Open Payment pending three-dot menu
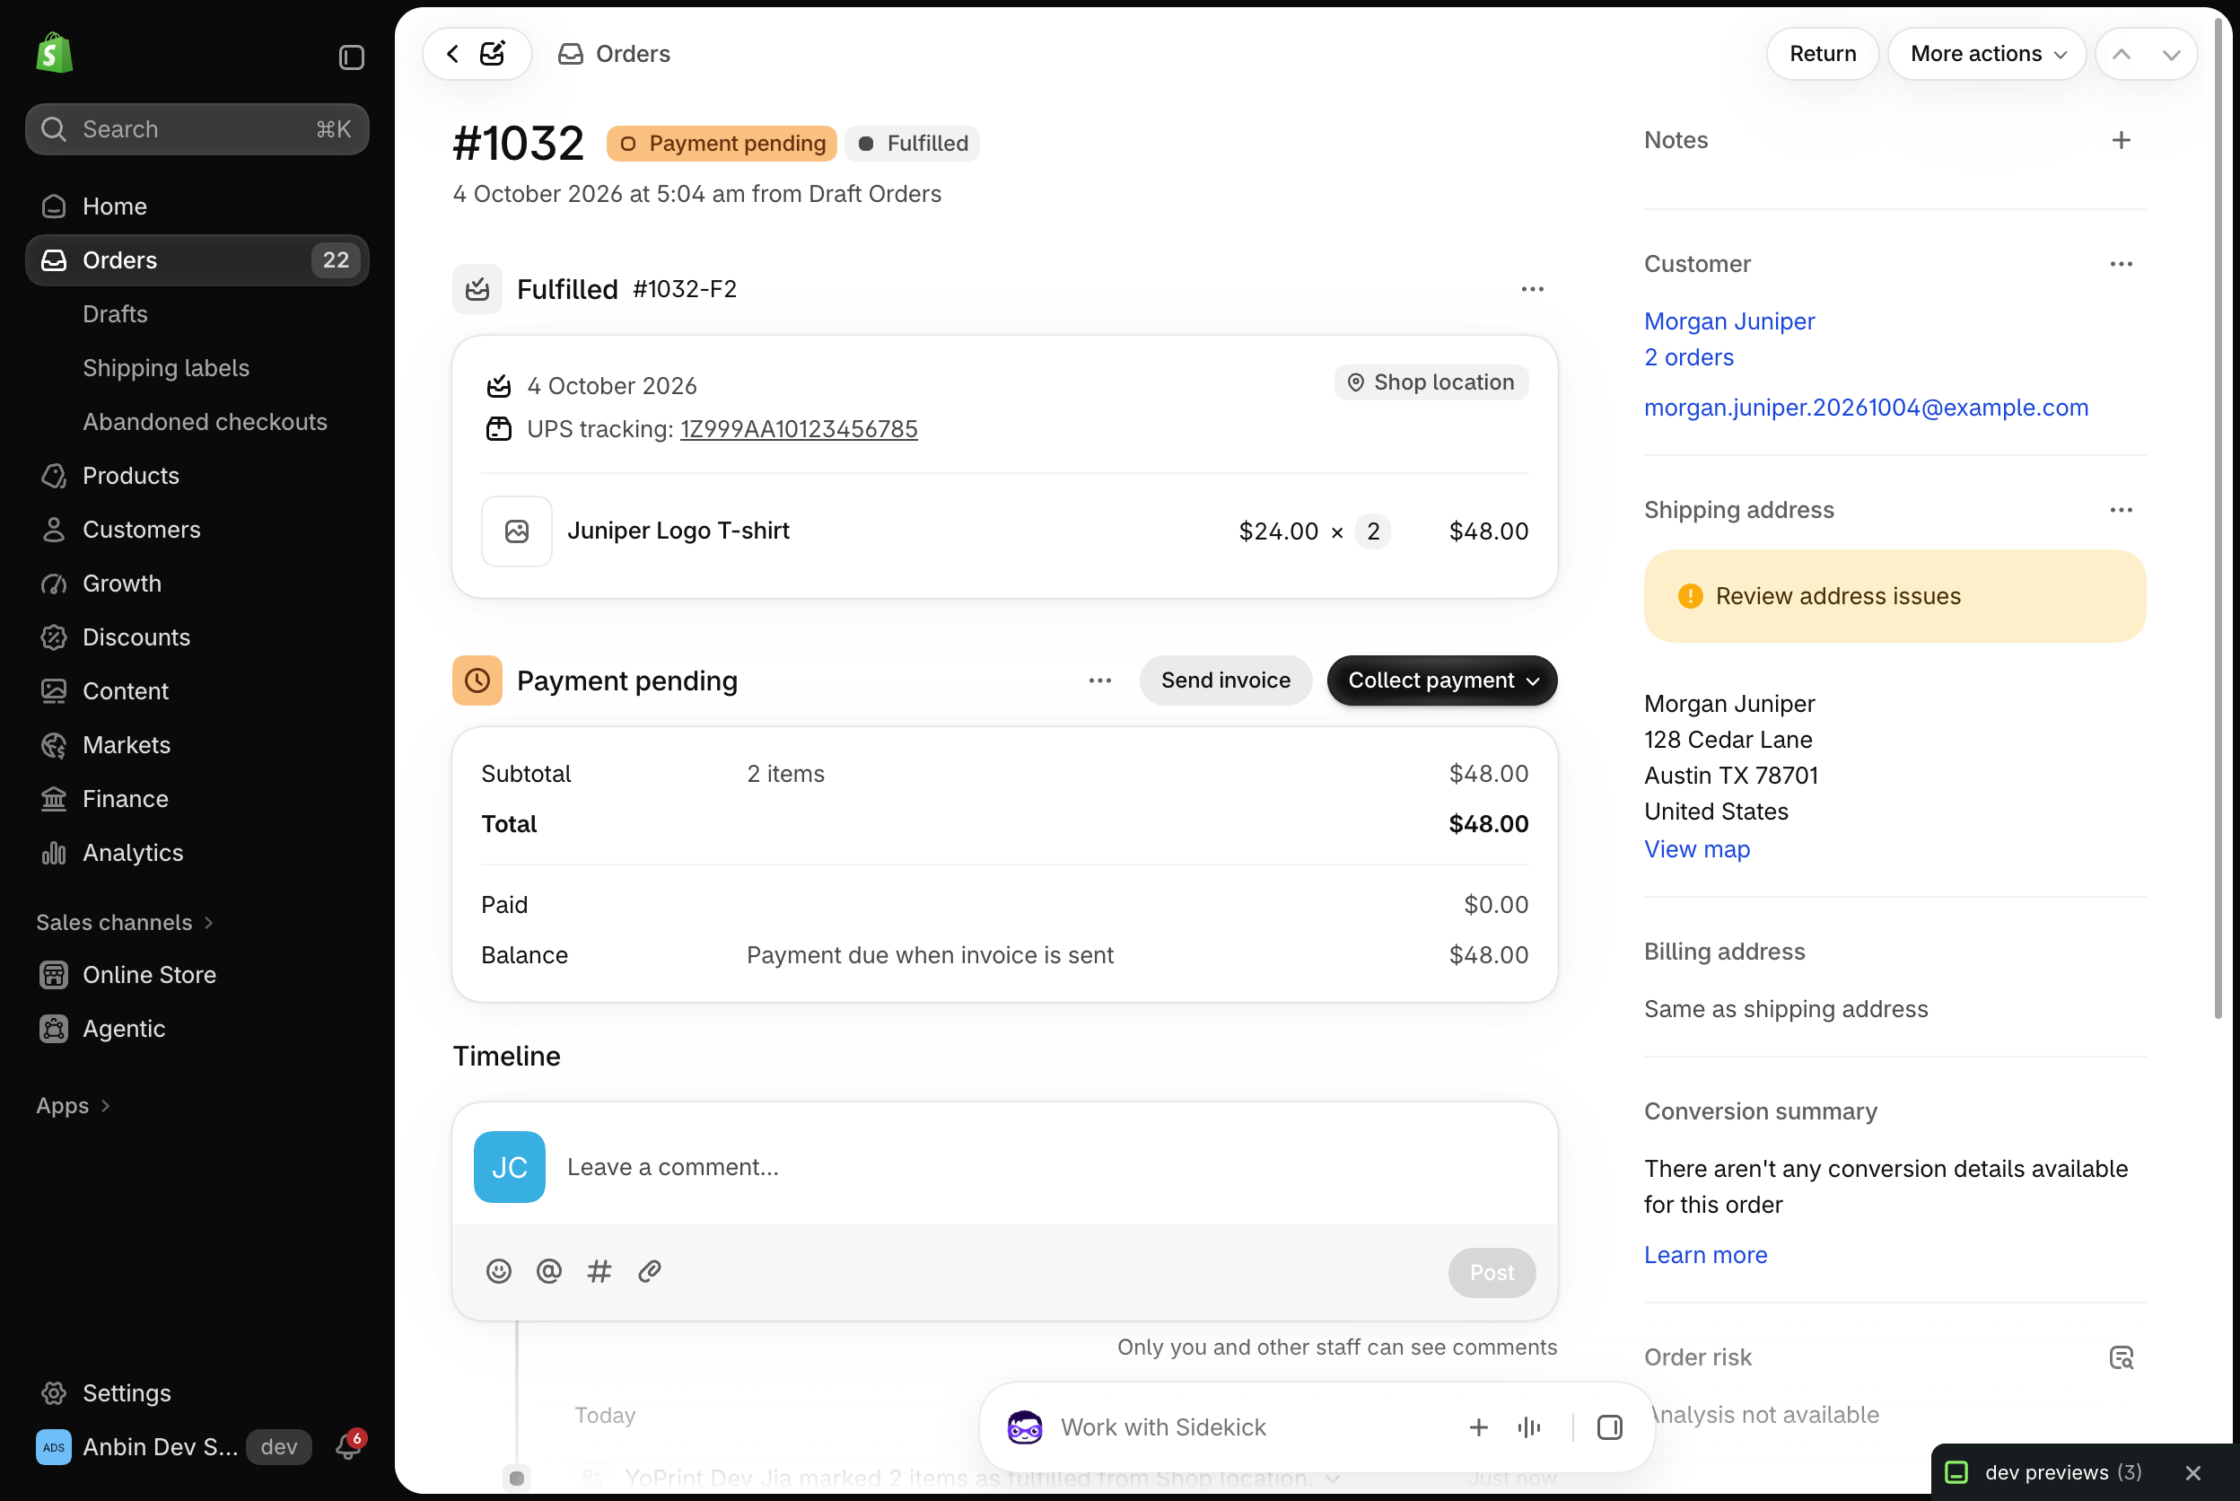 click(1100, 680)
